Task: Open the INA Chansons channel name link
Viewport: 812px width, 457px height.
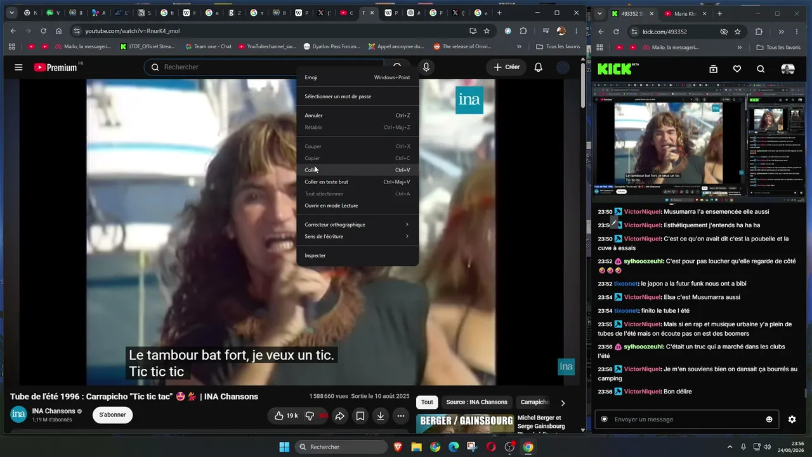Action: coord(54,411)
